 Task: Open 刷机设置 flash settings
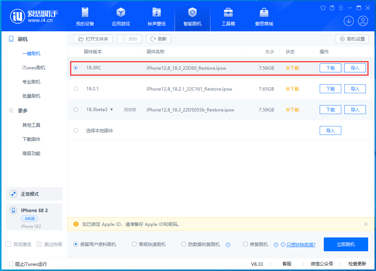point(352,39)
